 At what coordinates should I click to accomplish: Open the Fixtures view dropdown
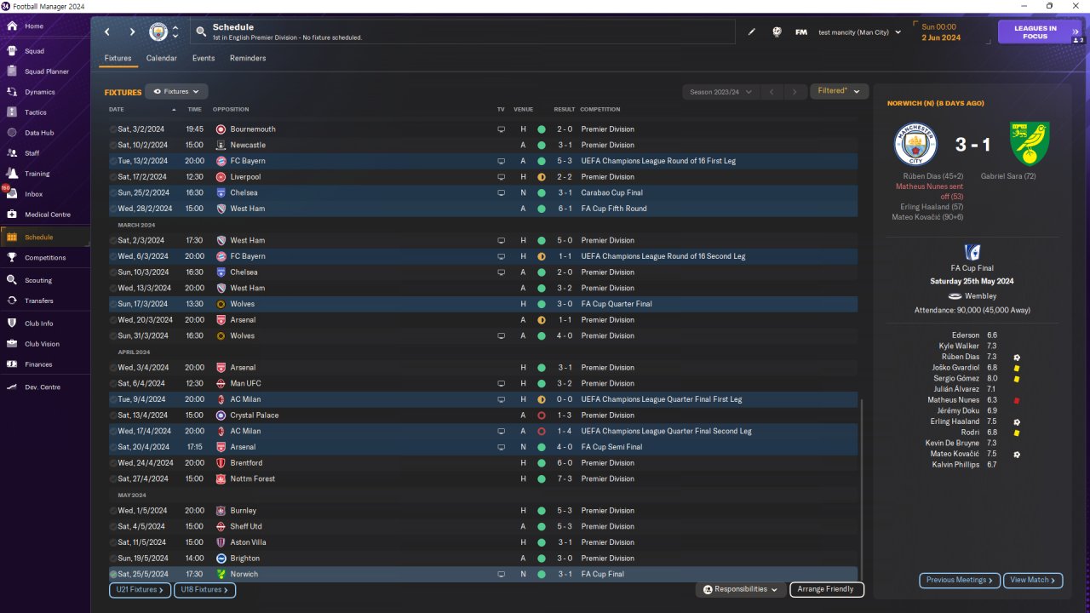click(176, 91)
